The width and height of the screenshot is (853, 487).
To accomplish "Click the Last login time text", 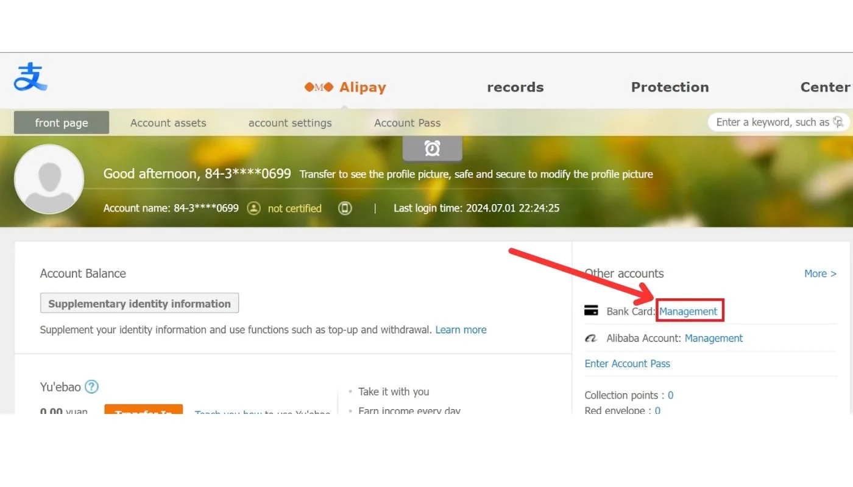I will point(476,208).
